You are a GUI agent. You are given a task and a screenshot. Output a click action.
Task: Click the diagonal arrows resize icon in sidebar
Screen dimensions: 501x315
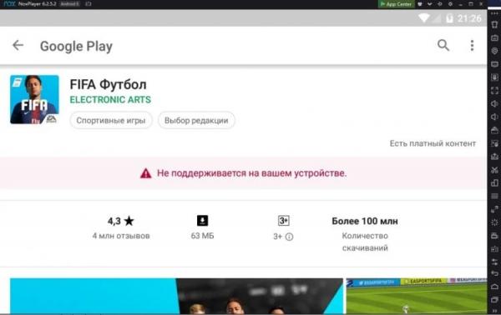[x=494, y=209]
